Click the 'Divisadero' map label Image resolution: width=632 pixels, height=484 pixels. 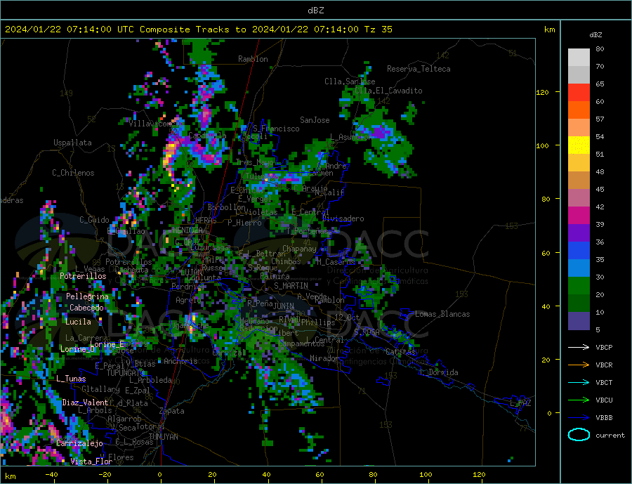(x=343, y=218)
